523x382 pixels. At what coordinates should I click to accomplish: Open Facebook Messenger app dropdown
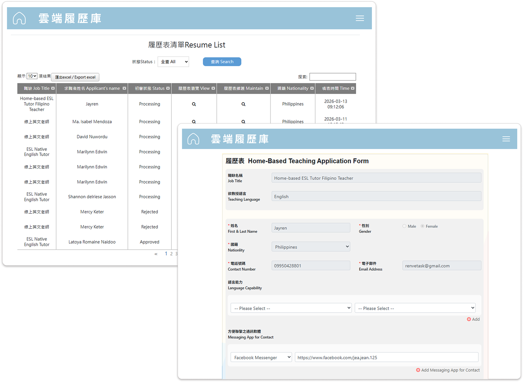[x=261, y=357]
